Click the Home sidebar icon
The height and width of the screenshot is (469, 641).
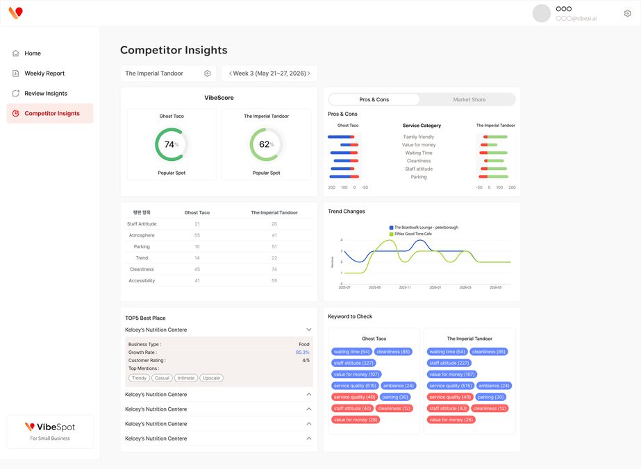15,53
